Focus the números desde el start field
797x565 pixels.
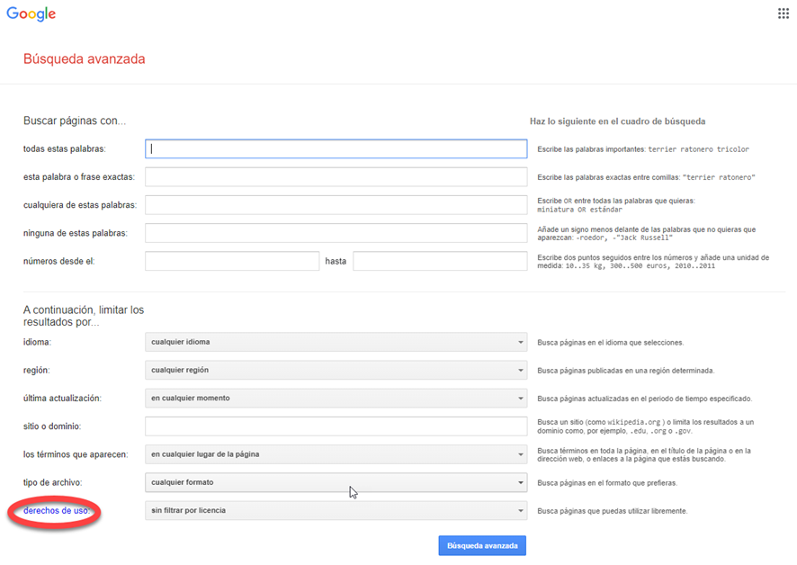point(232,261)
